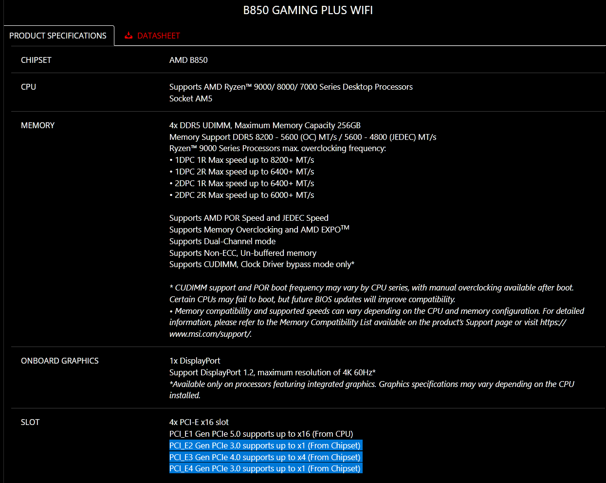Click the PCI_E1 Gen PCIe 5.0 line
Viewport: 606px width, 483px height.
tap(261, 434)
